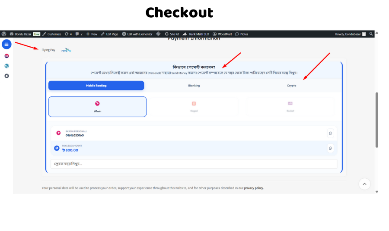The image size is (389, 231).
Task: Select the bKash payment card
Action: click(98, 107)
